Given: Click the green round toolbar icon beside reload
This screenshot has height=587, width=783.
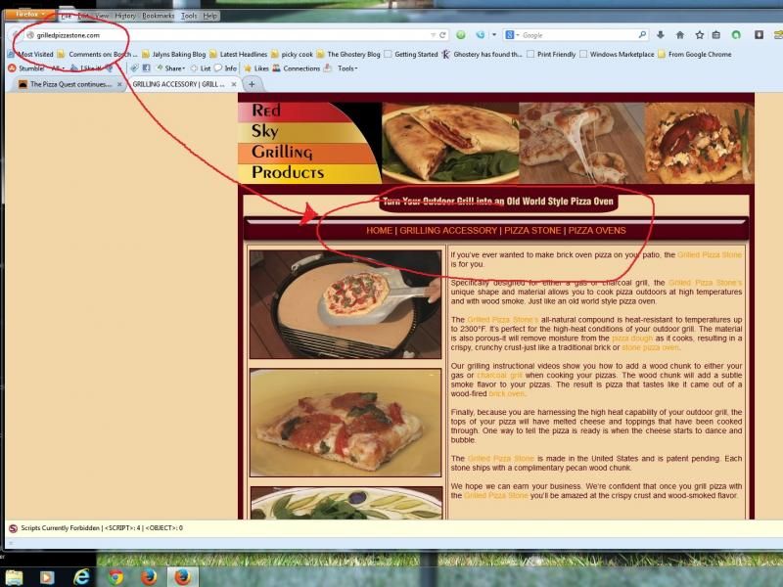Looking at the screenshot, I should tap(461, 35).
